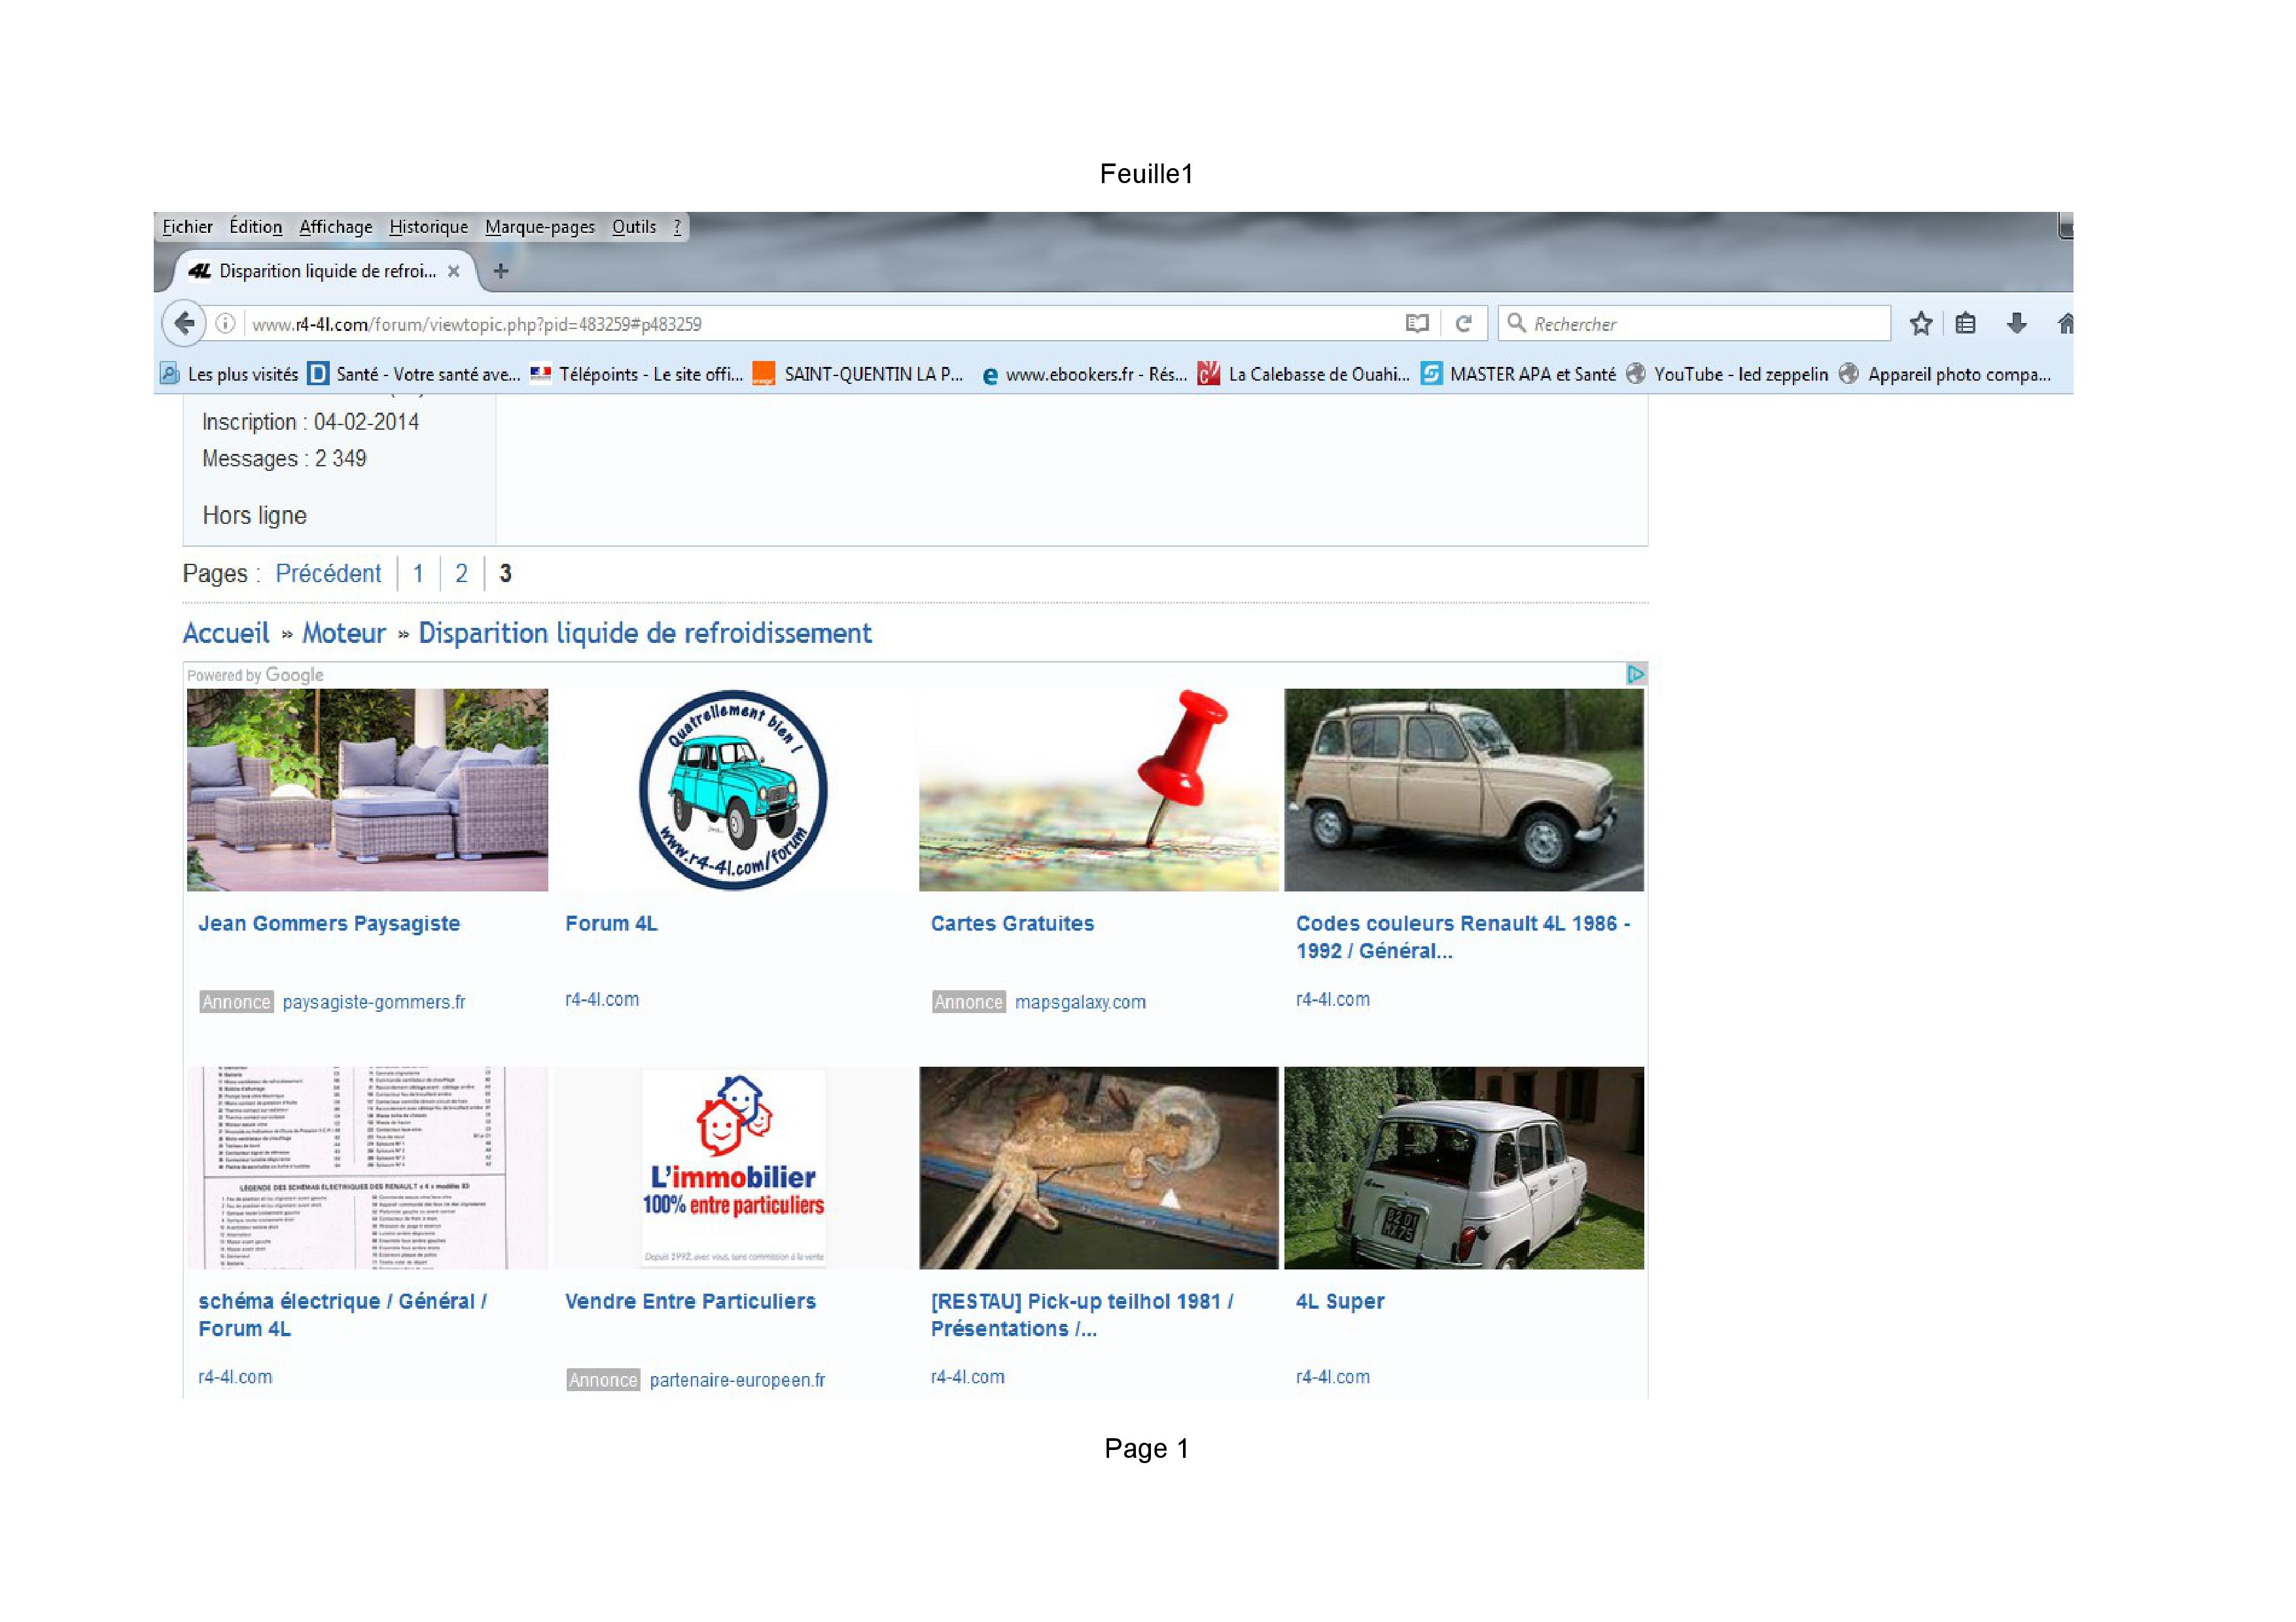Open mapsgalaxy.com link
Viewport: 2296px width, 1622px height.
[1080, 1003]
